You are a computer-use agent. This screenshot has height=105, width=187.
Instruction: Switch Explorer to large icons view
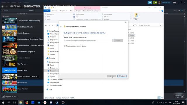[x=162, y=98]
